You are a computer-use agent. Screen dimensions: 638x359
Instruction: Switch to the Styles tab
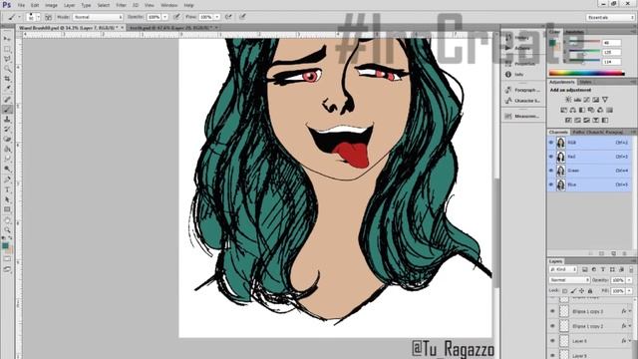pyautogui.click(x=585, y=82)
